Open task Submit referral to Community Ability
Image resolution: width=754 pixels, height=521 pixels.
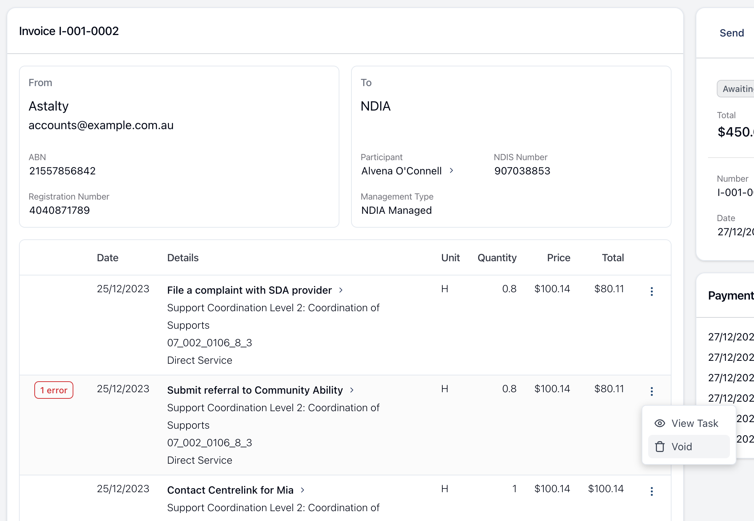click(x=255, y=390)
